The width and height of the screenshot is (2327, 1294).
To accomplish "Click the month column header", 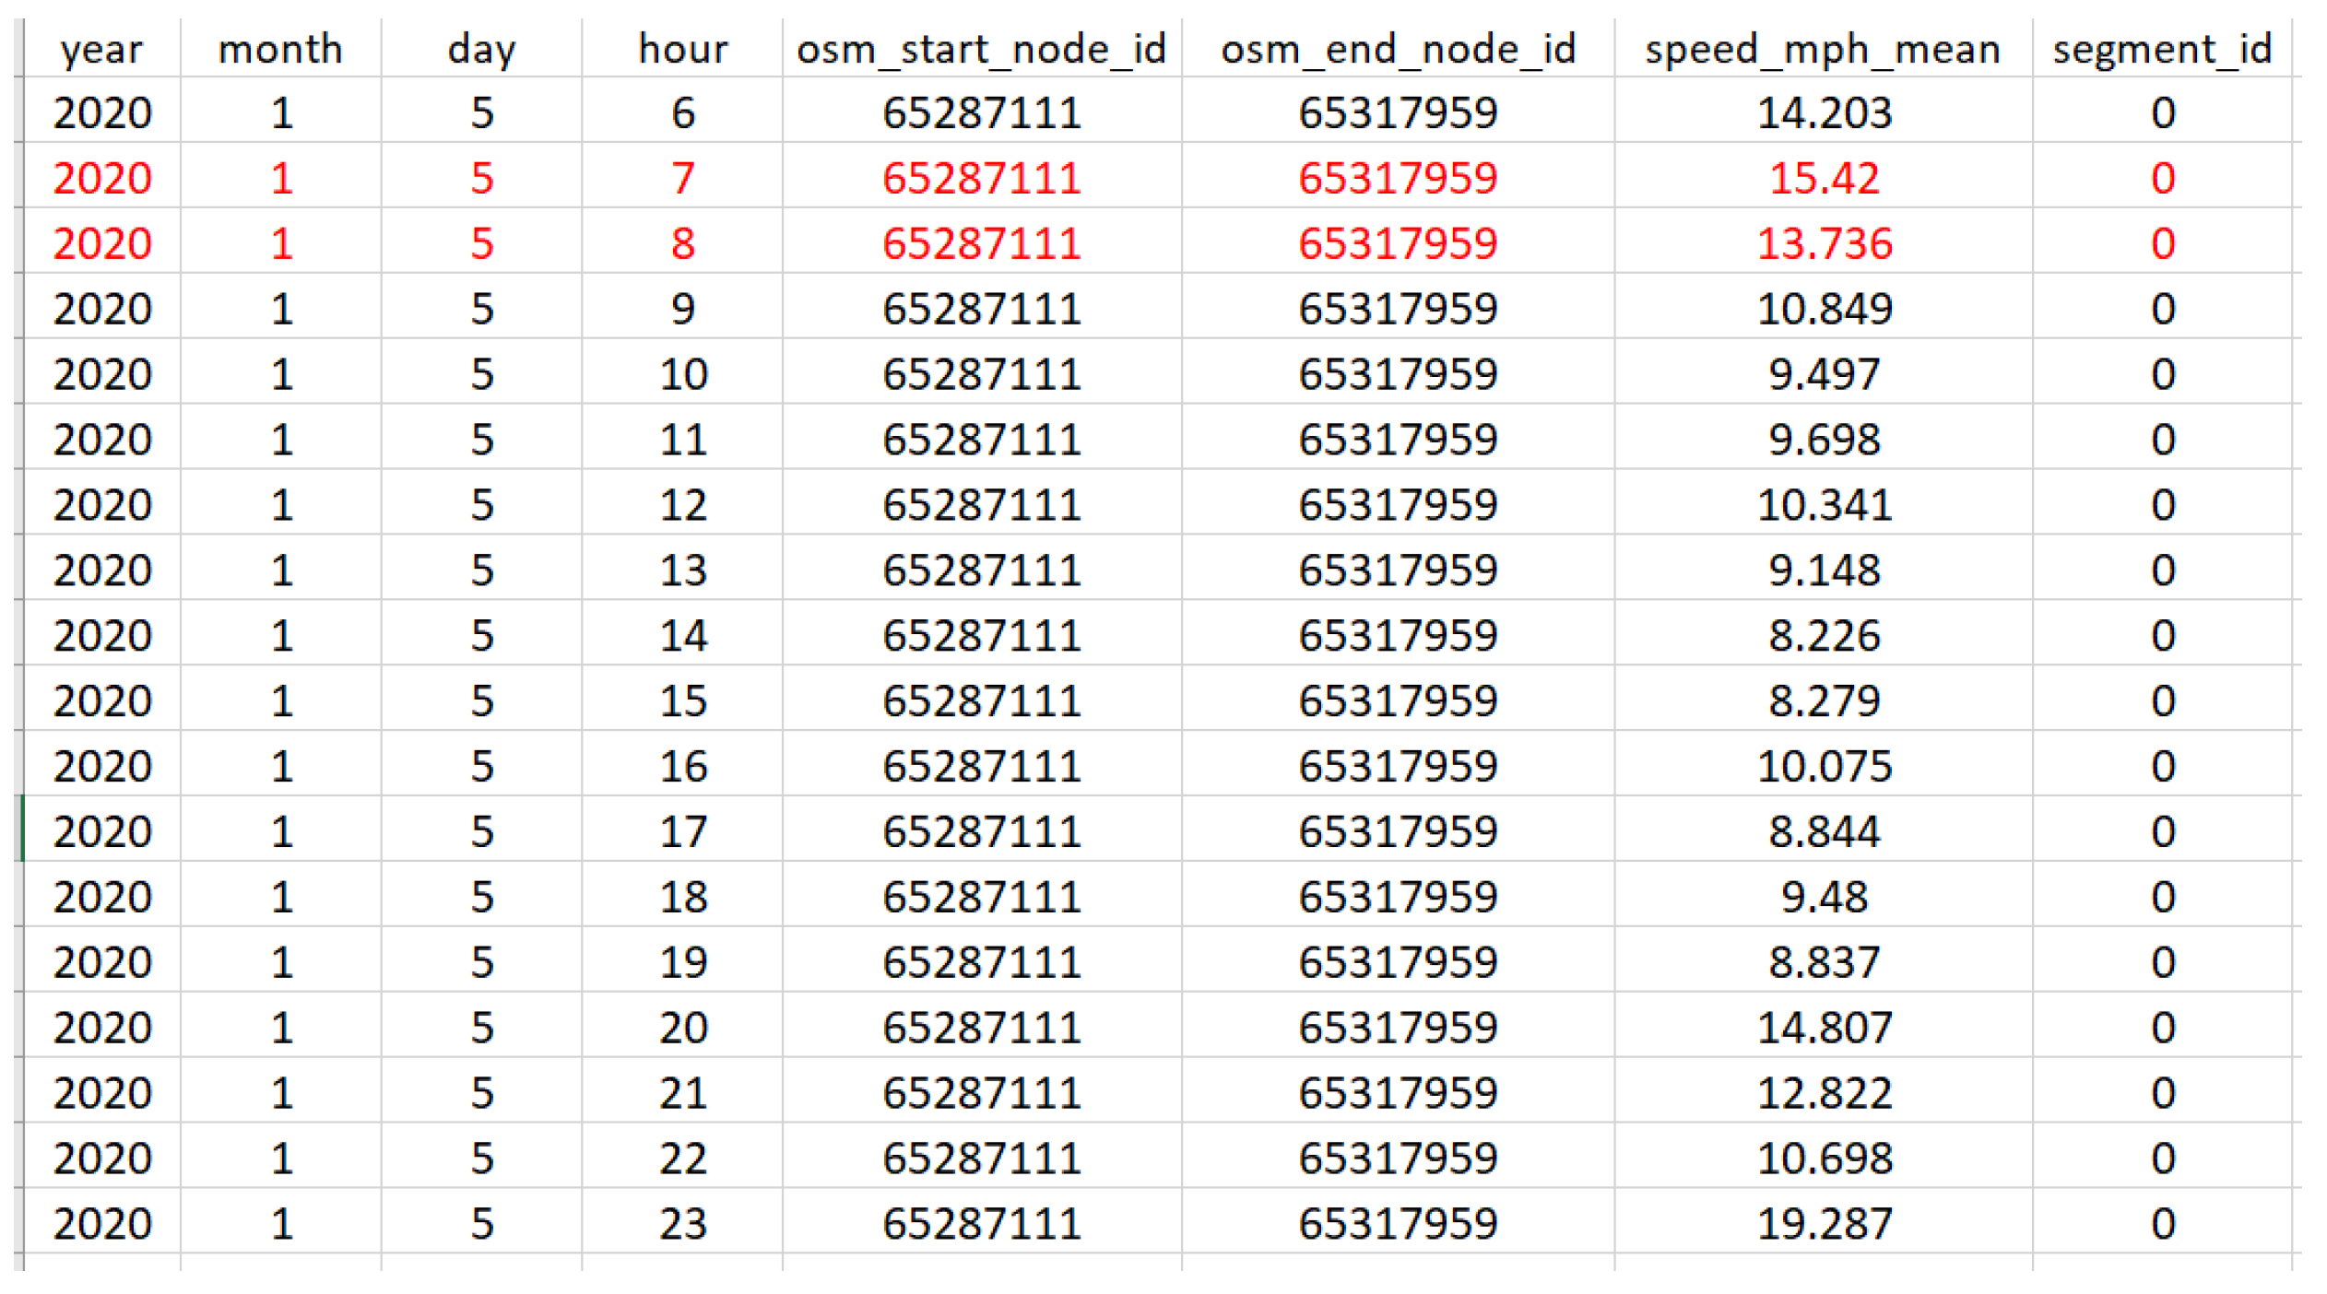I will pyautogui.click(x=280, y=49).
